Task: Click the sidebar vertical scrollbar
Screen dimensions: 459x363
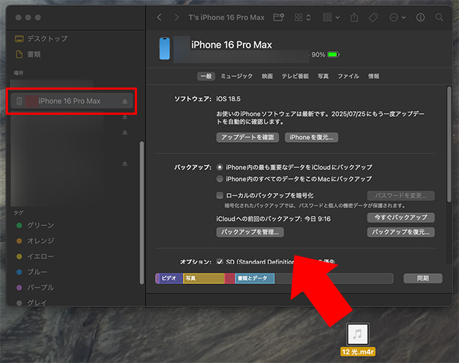Action: click(142, 213)
